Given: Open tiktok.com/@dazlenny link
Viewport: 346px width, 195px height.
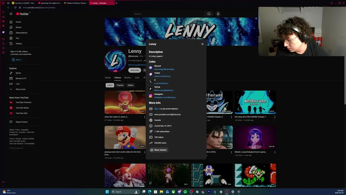Looking at the screenshot, I should pos(164,90).
